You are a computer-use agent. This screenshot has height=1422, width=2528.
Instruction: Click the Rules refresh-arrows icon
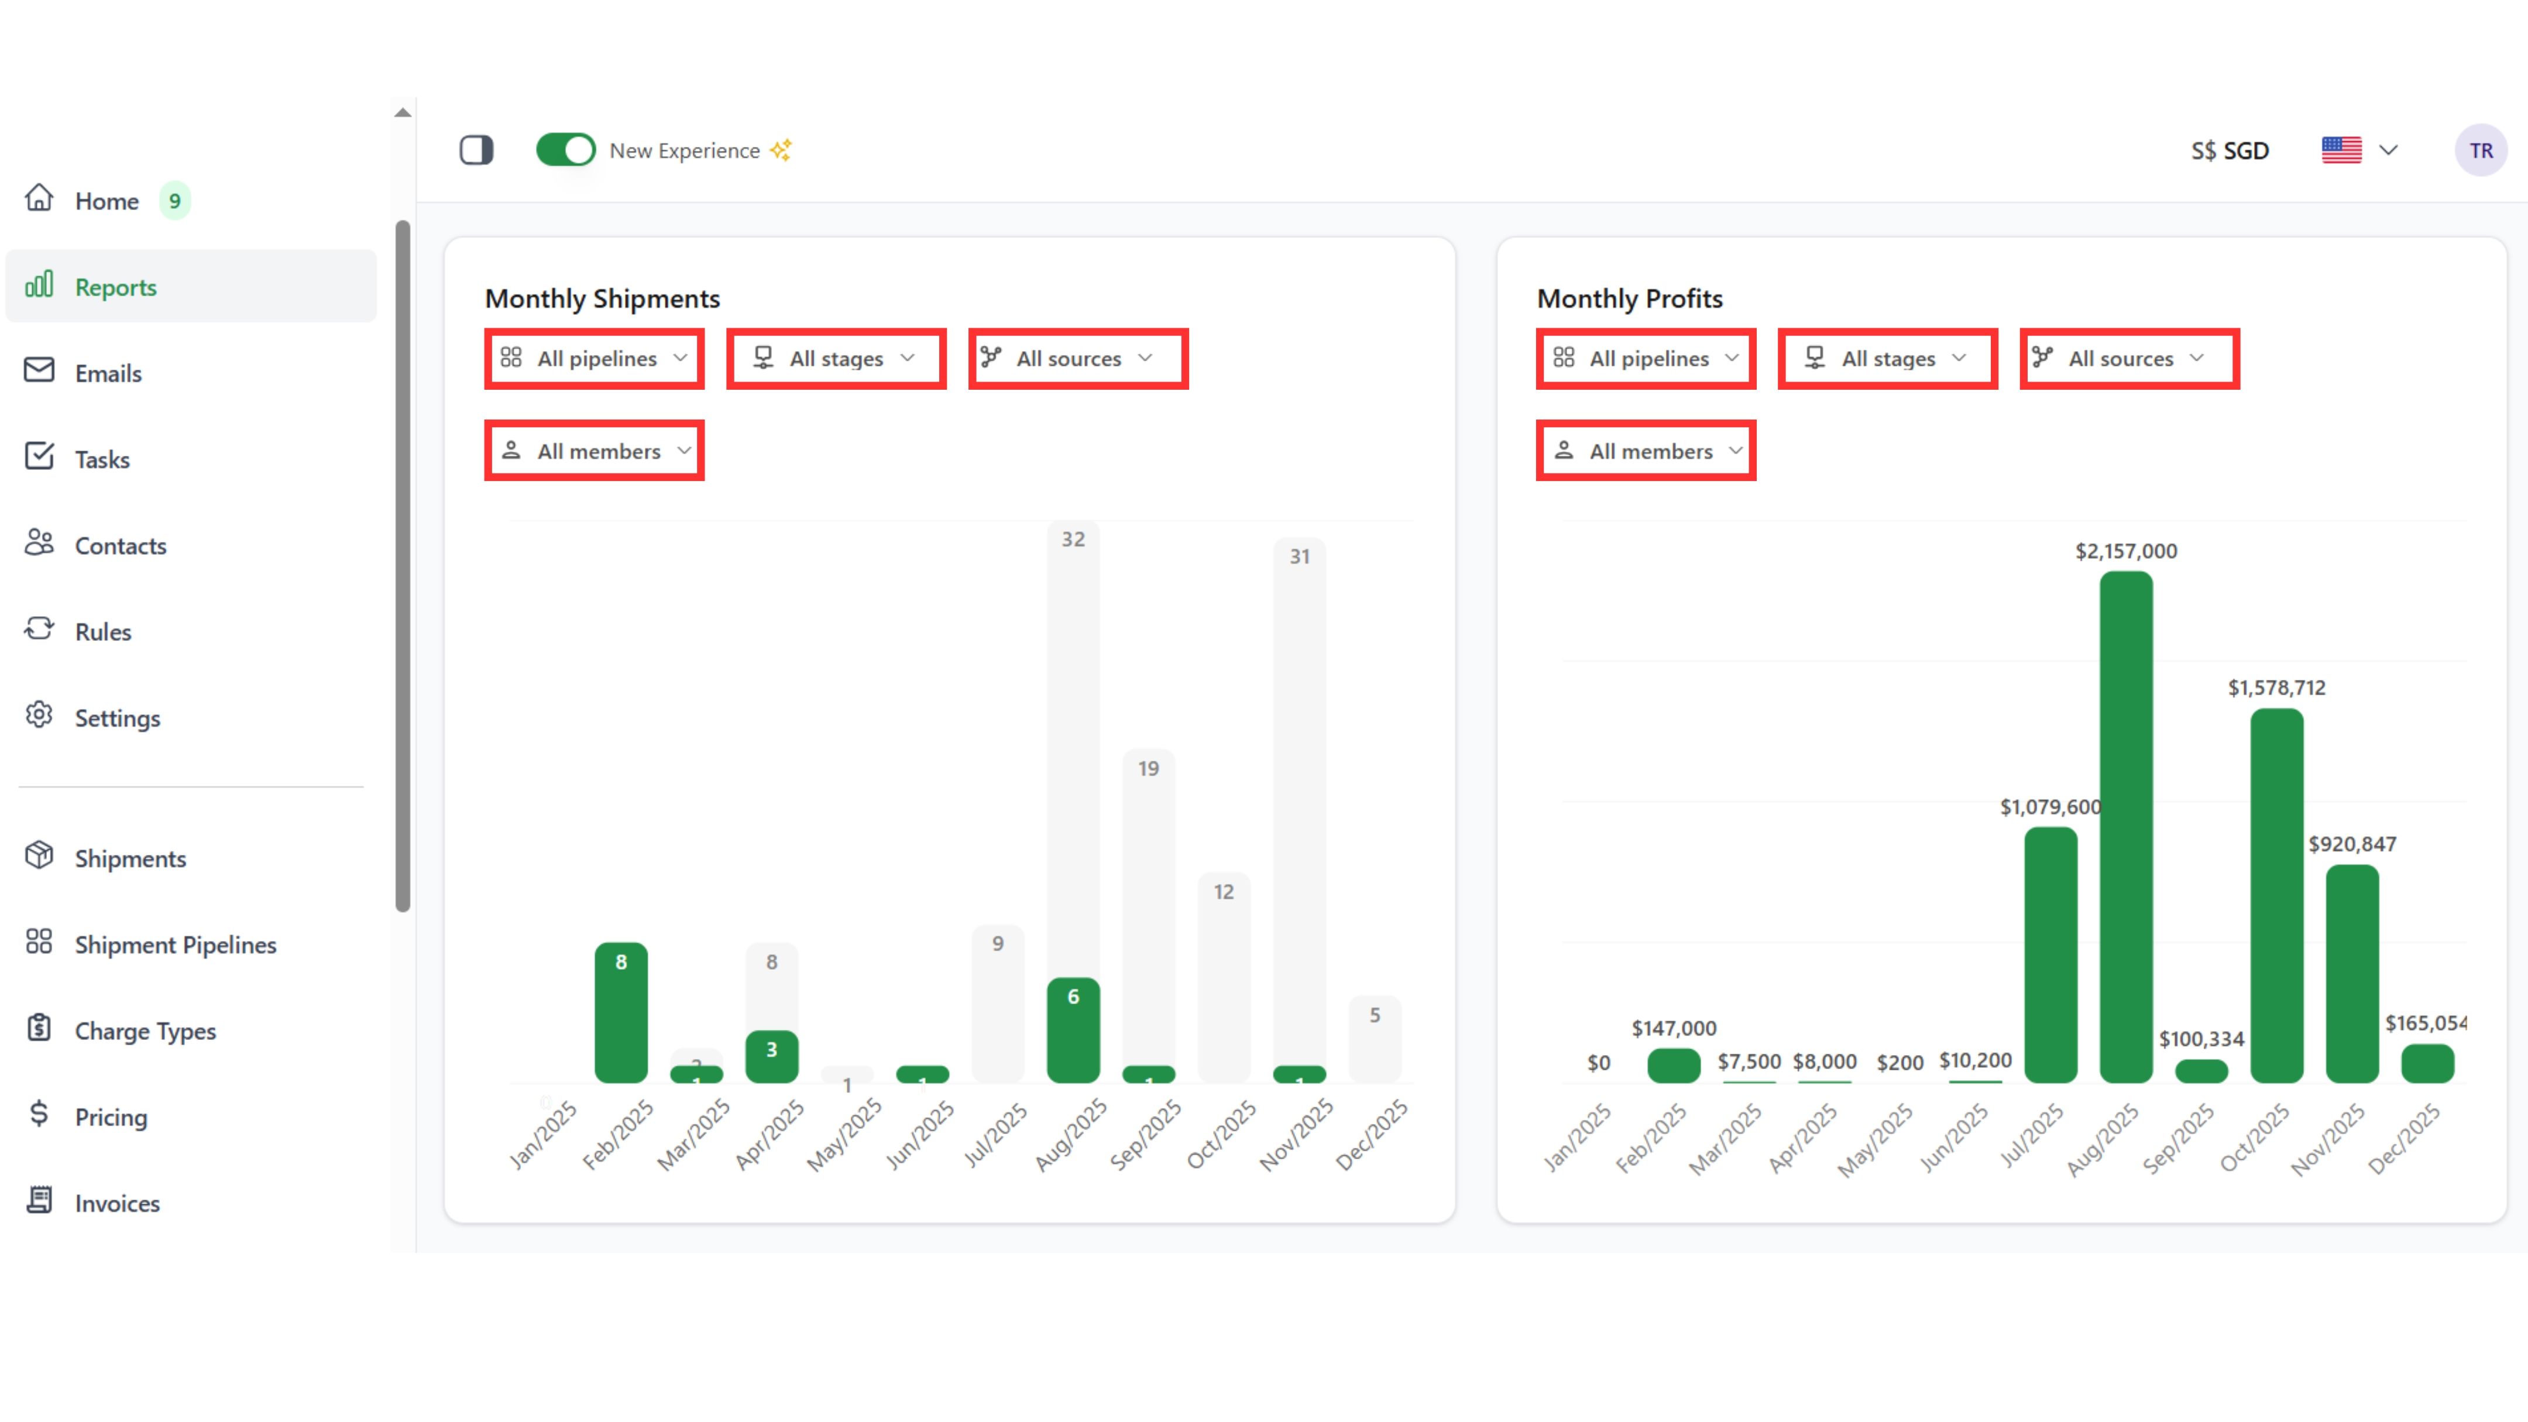coord(38,630)
